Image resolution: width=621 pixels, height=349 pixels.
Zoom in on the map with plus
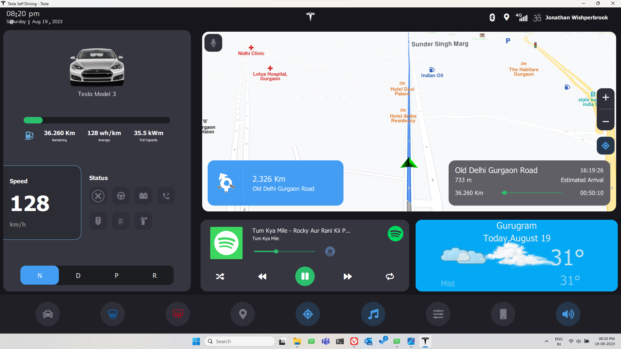click(x=605, y=98)
